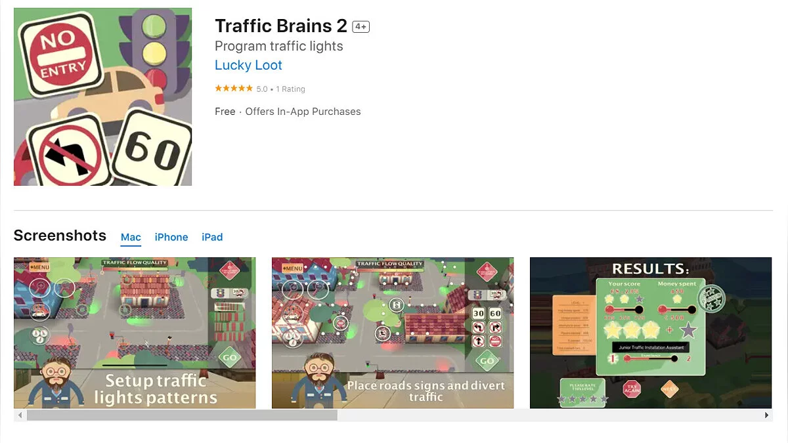
Task: Click the 1 Rating text
Action: [x=290, y=89]
